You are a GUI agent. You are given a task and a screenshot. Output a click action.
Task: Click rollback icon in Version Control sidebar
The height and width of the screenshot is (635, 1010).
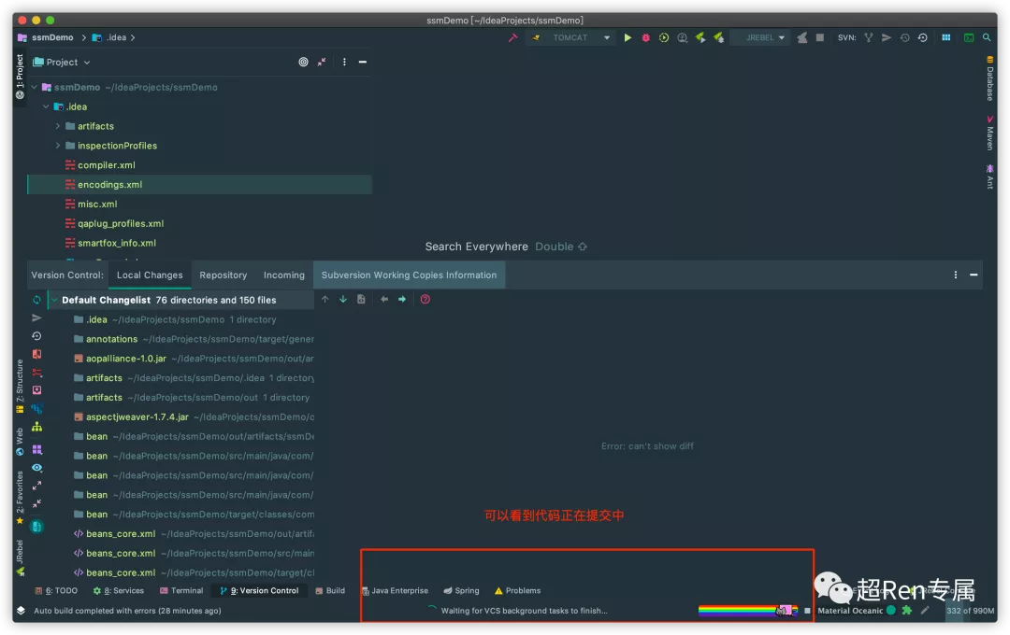click(x=36, y=336)
